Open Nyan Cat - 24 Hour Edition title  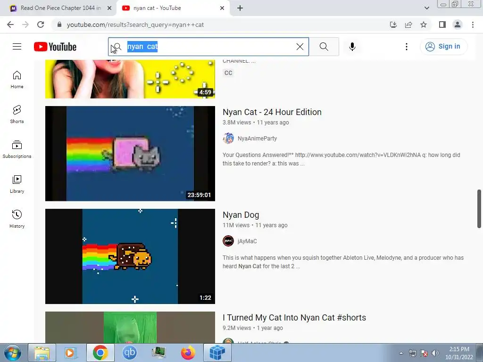point(272,112)
